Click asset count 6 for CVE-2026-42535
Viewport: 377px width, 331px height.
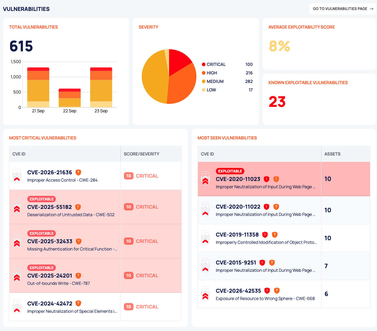point(326,294)
